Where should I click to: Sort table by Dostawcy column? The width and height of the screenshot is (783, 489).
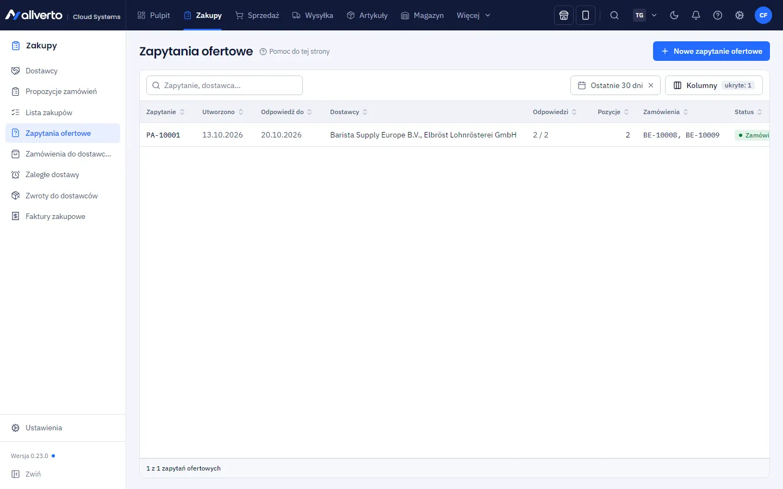(349, 112)
